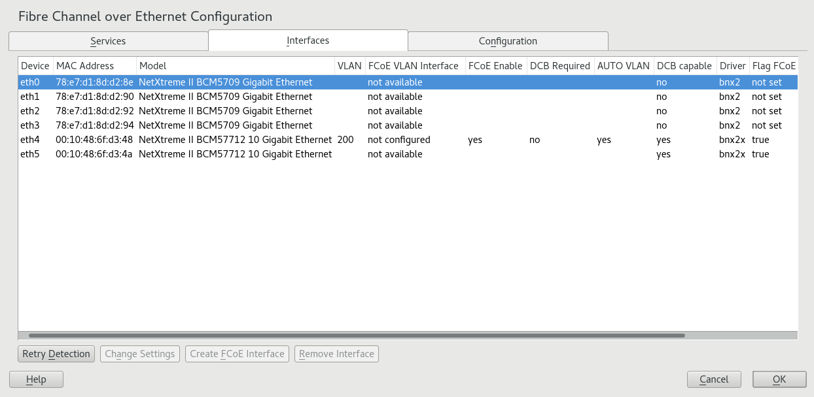Click the eth2 row in table
Image resolution: width=814 pixels, height=397 pixels.
(30, 111)
